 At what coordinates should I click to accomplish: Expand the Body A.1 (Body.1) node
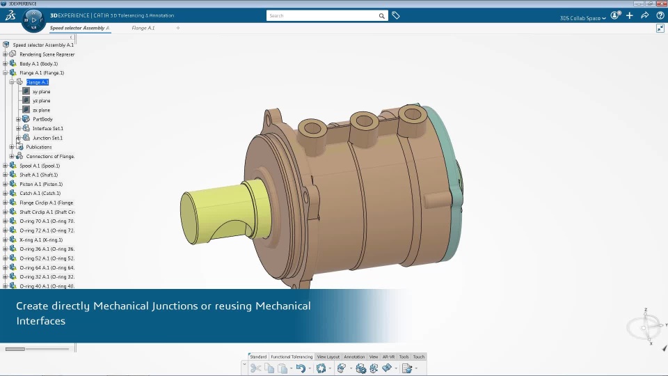(5, 63)
